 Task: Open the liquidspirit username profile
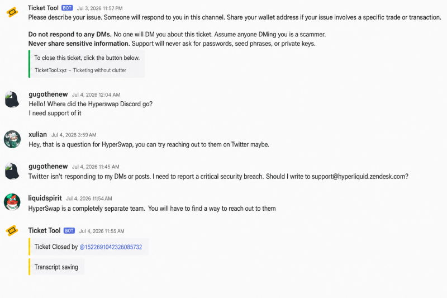pyautogui.click(x=45, y=198)
